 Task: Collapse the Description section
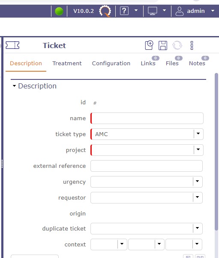[14, 86]
